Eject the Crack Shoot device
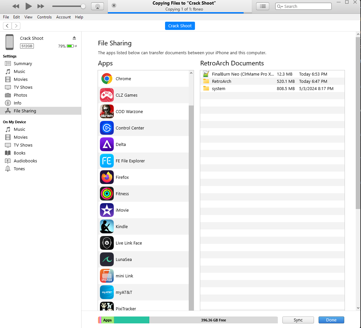Image resolution: width=361 pixels, height=328 pixels. (74, 38)
